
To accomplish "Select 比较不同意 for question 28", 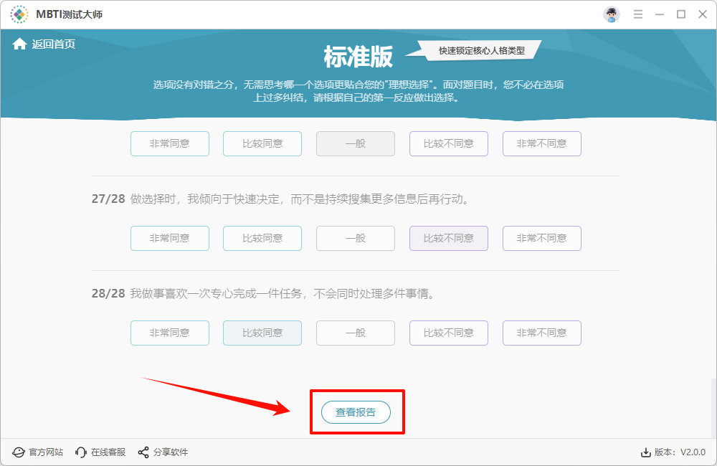I will 448,333.
